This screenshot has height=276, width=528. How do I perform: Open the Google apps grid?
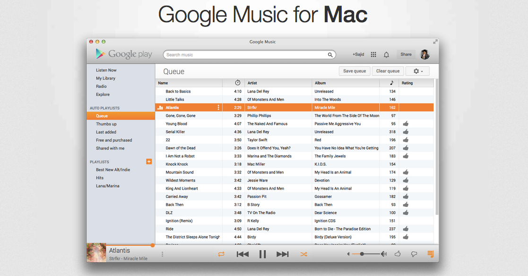(x=373, y=55)
